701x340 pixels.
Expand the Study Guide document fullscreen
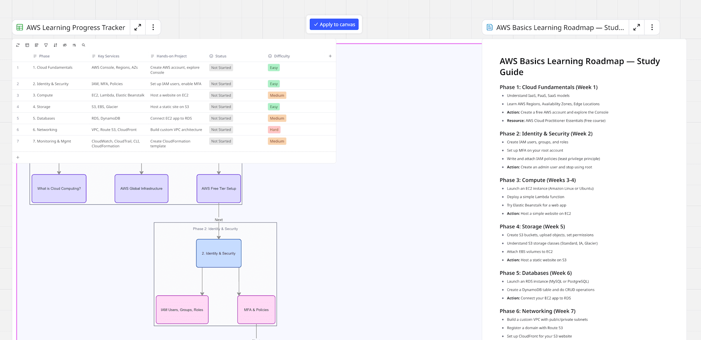pyautogui.click(x=637, y=27)
